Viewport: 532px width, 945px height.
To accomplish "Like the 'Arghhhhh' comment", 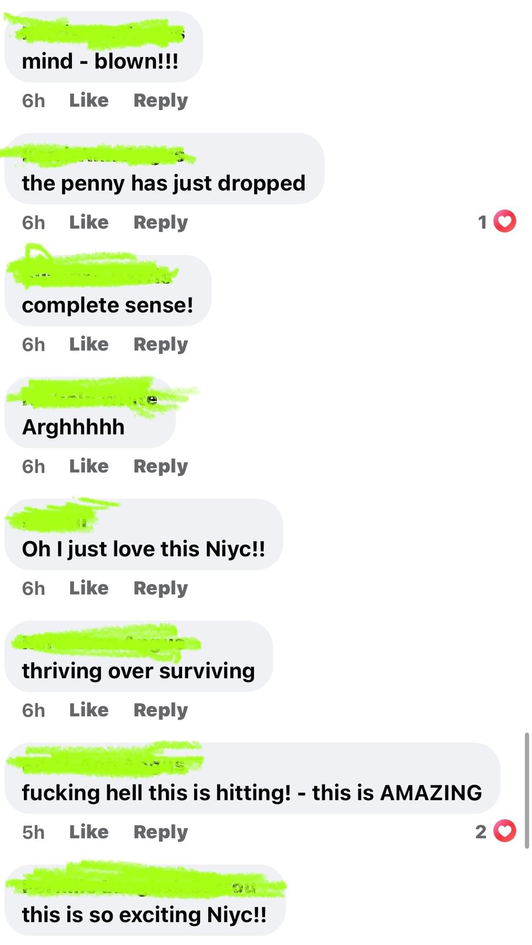I will [89, 466].
